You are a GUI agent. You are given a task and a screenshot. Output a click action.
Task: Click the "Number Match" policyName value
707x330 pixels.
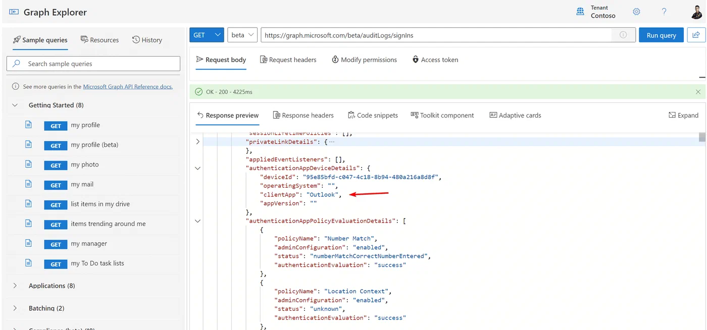[x=348, y=239]
